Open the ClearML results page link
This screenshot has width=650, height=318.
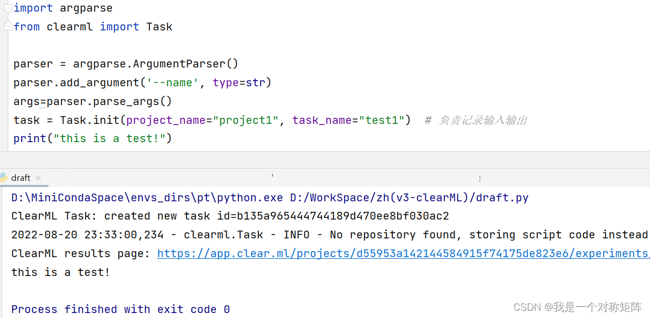[x=403, y=253]
